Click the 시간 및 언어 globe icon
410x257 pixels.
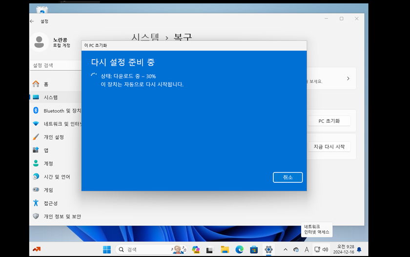(36, 177)
